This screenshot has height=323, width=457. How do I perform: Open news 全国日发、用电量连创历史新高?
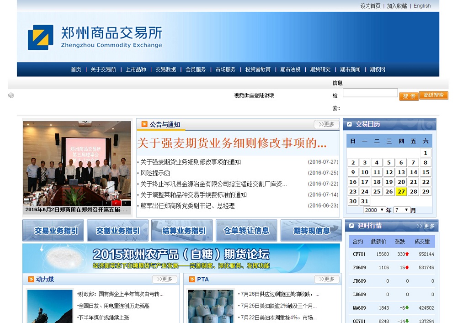click(x=113, y=306)
